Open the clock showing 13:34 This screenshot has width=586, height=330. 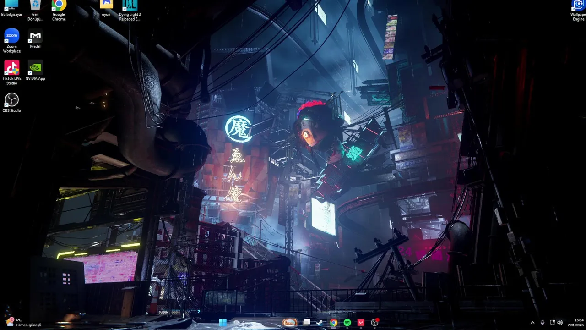[576, 322]
